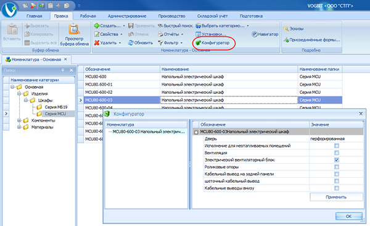Open Просмотр буфера обмена clipboard viewer

click(x=75, y=35)
